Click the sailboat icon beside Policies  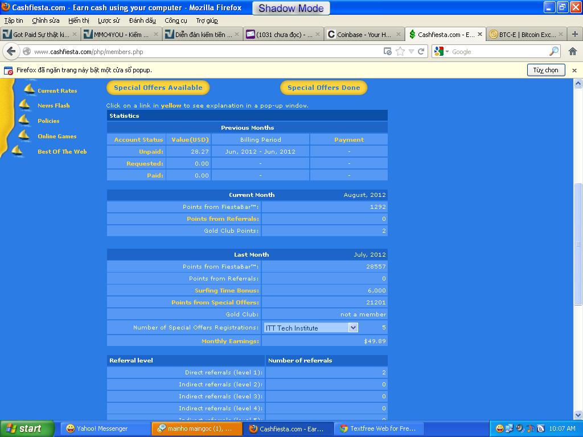pyautogui.click(x=23, y=119)
